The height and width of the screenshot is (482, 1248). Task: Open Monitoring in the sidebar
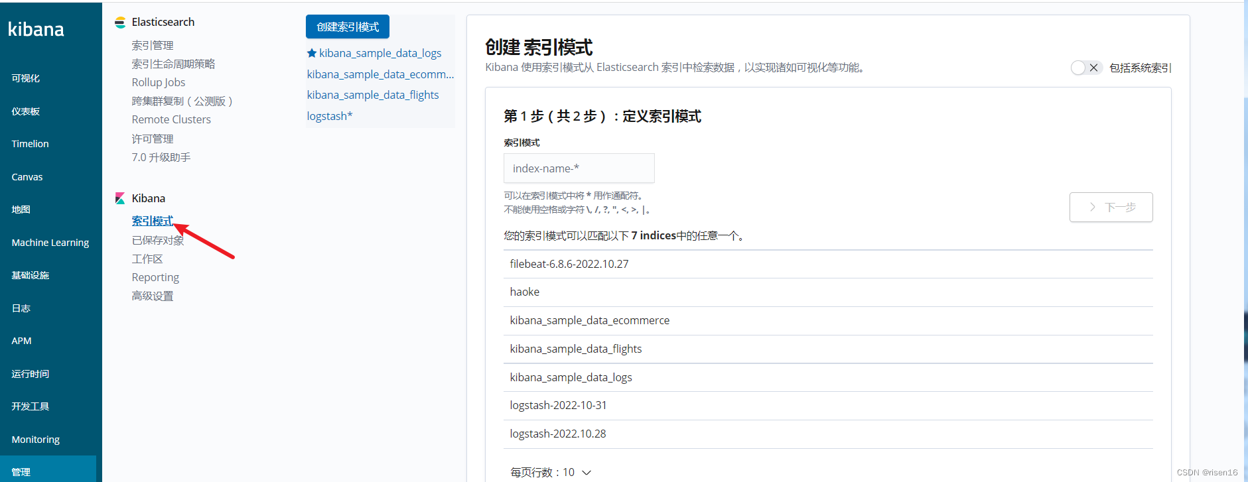tap(36, 440)
